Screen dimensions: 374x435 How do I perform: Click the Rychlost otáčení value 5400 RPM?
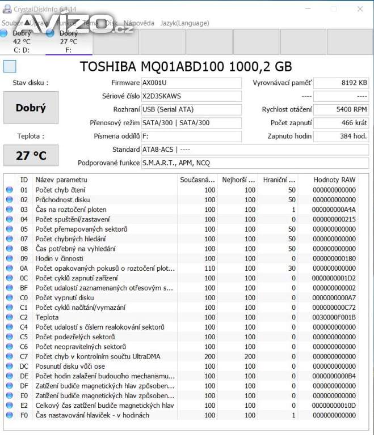point(341,109)
